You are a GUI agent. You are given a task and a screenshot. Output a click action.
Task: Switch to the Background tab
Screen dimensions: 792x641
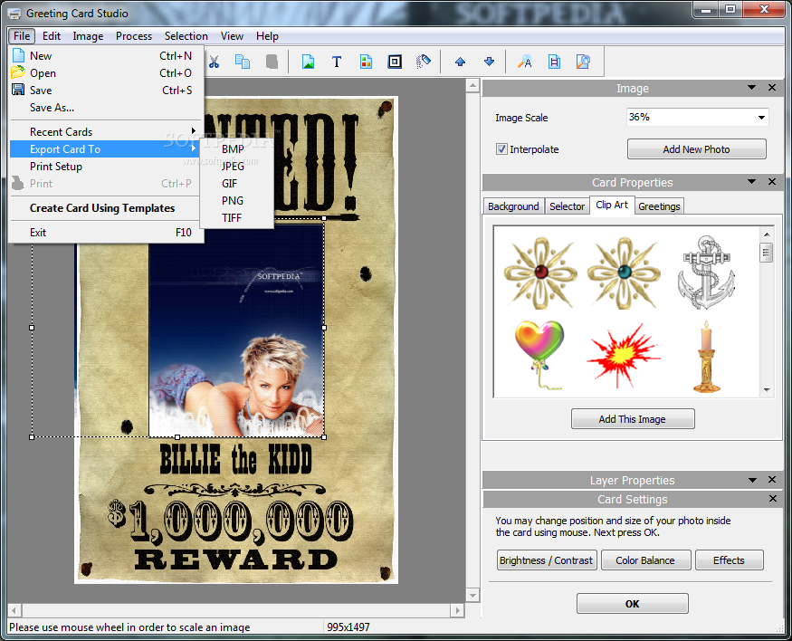coord(513,206)
